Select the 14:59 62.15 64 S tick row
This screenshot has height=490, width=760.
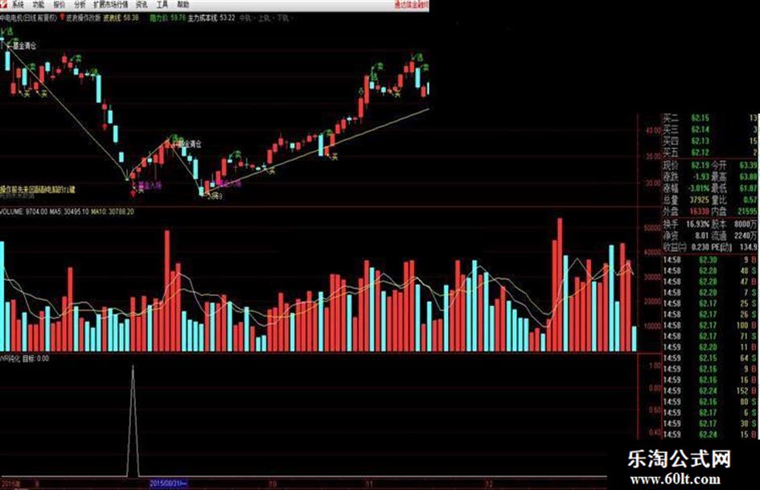click(x=710, y=358)
